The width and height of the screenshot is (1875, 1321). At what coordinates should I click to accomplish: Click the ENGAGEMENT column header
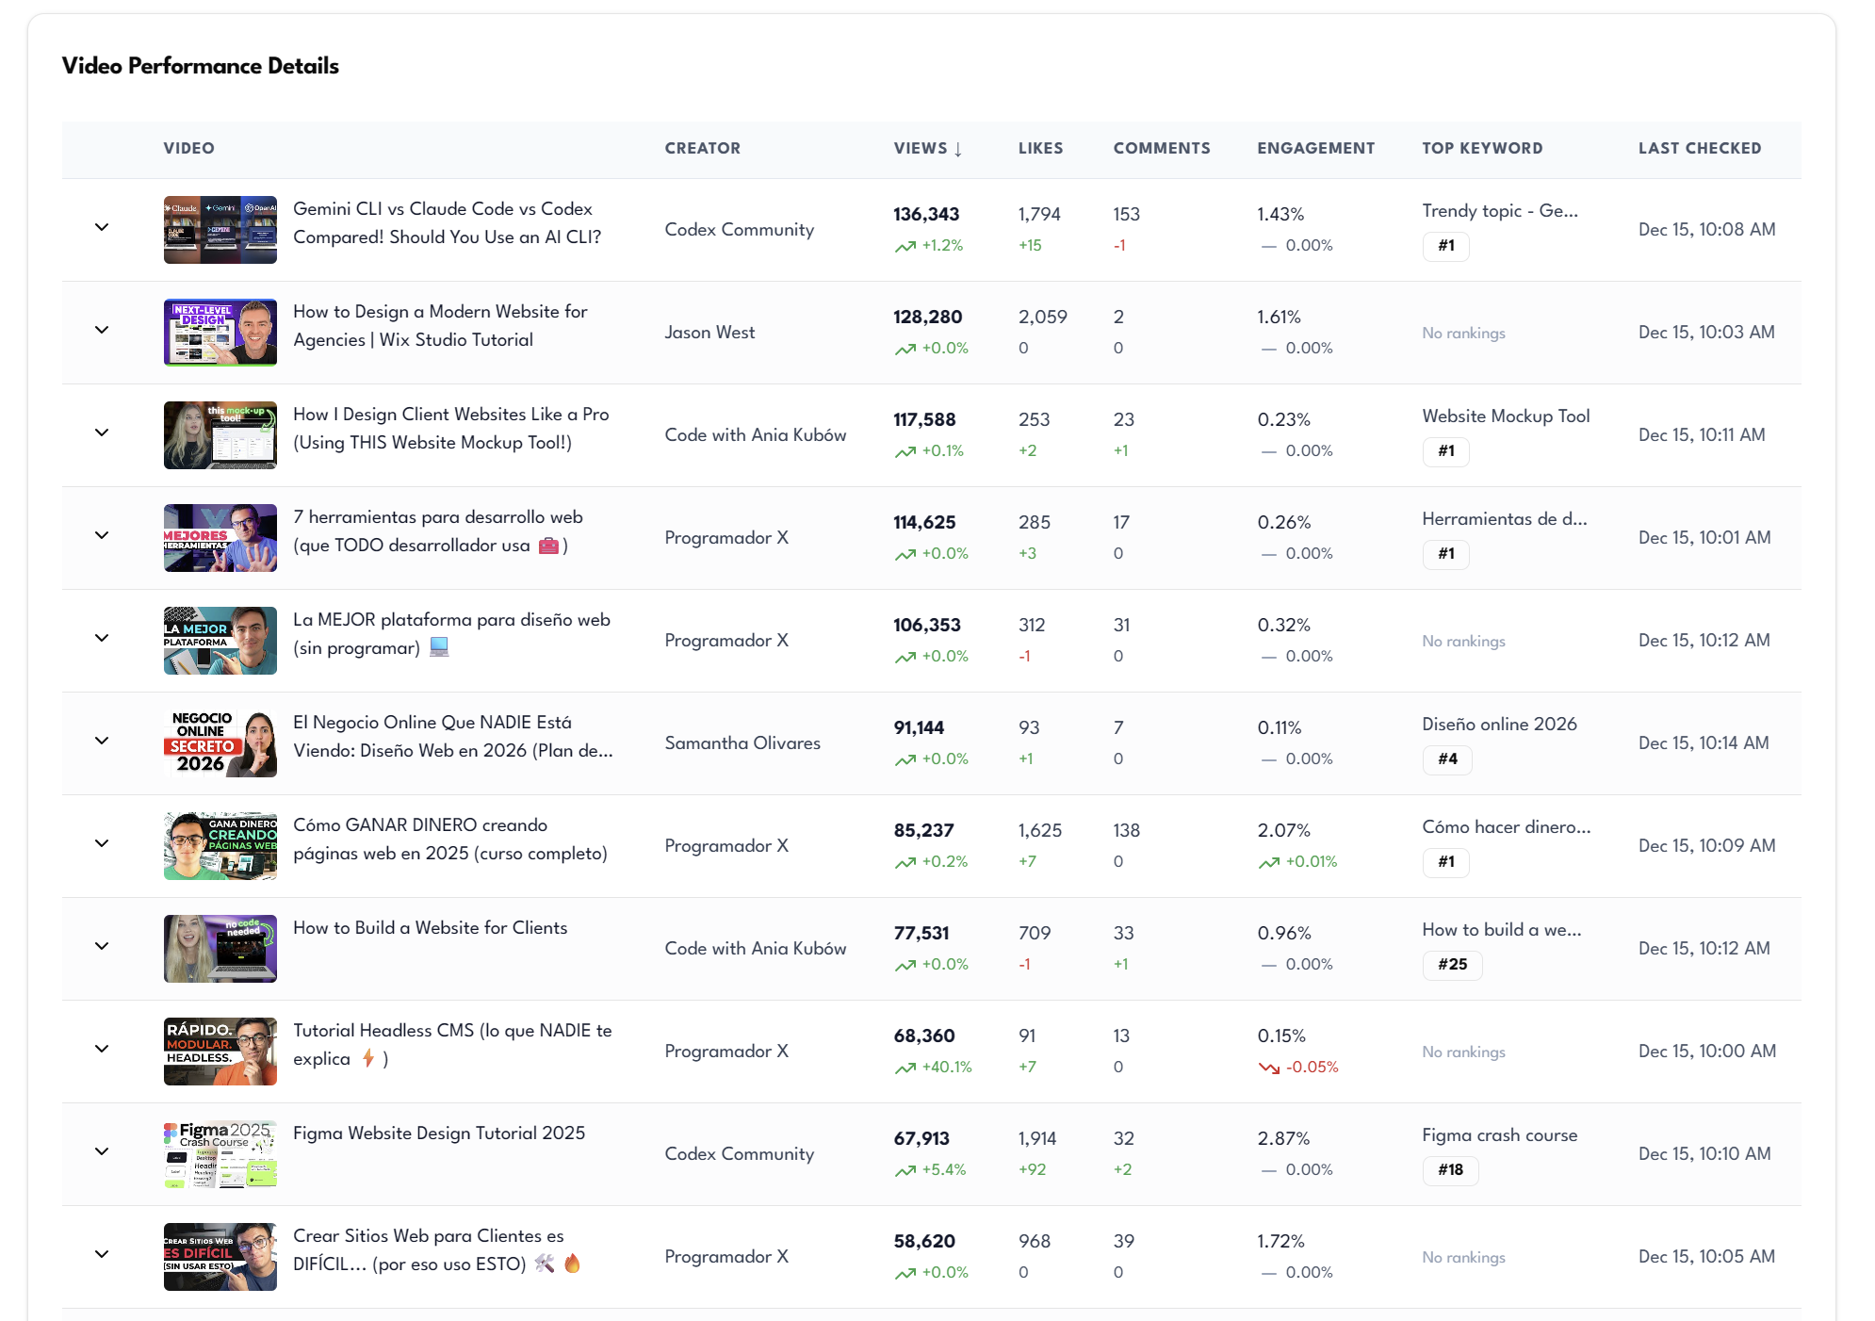coord(1315,148)
